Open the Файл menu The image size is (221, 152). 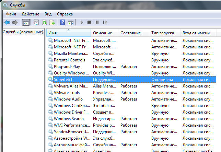11,14
